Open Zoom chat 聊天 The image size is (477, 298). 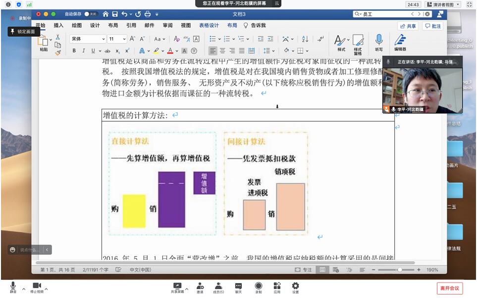point(239,288)
